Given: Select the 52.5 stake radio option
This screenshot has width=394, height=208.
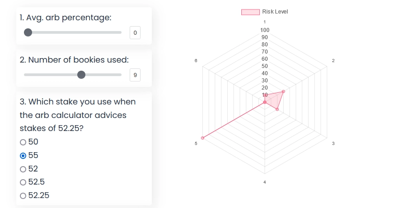Looking at the screenshot, I should pos(23,182).
